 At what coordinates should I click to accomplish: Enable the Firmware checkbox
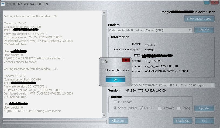(x=160, y=108)
